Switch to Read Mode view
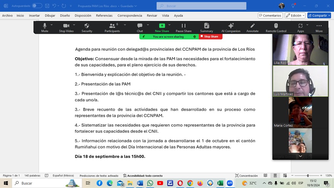Viewport: 334px width, 188px height. (266, 175)
